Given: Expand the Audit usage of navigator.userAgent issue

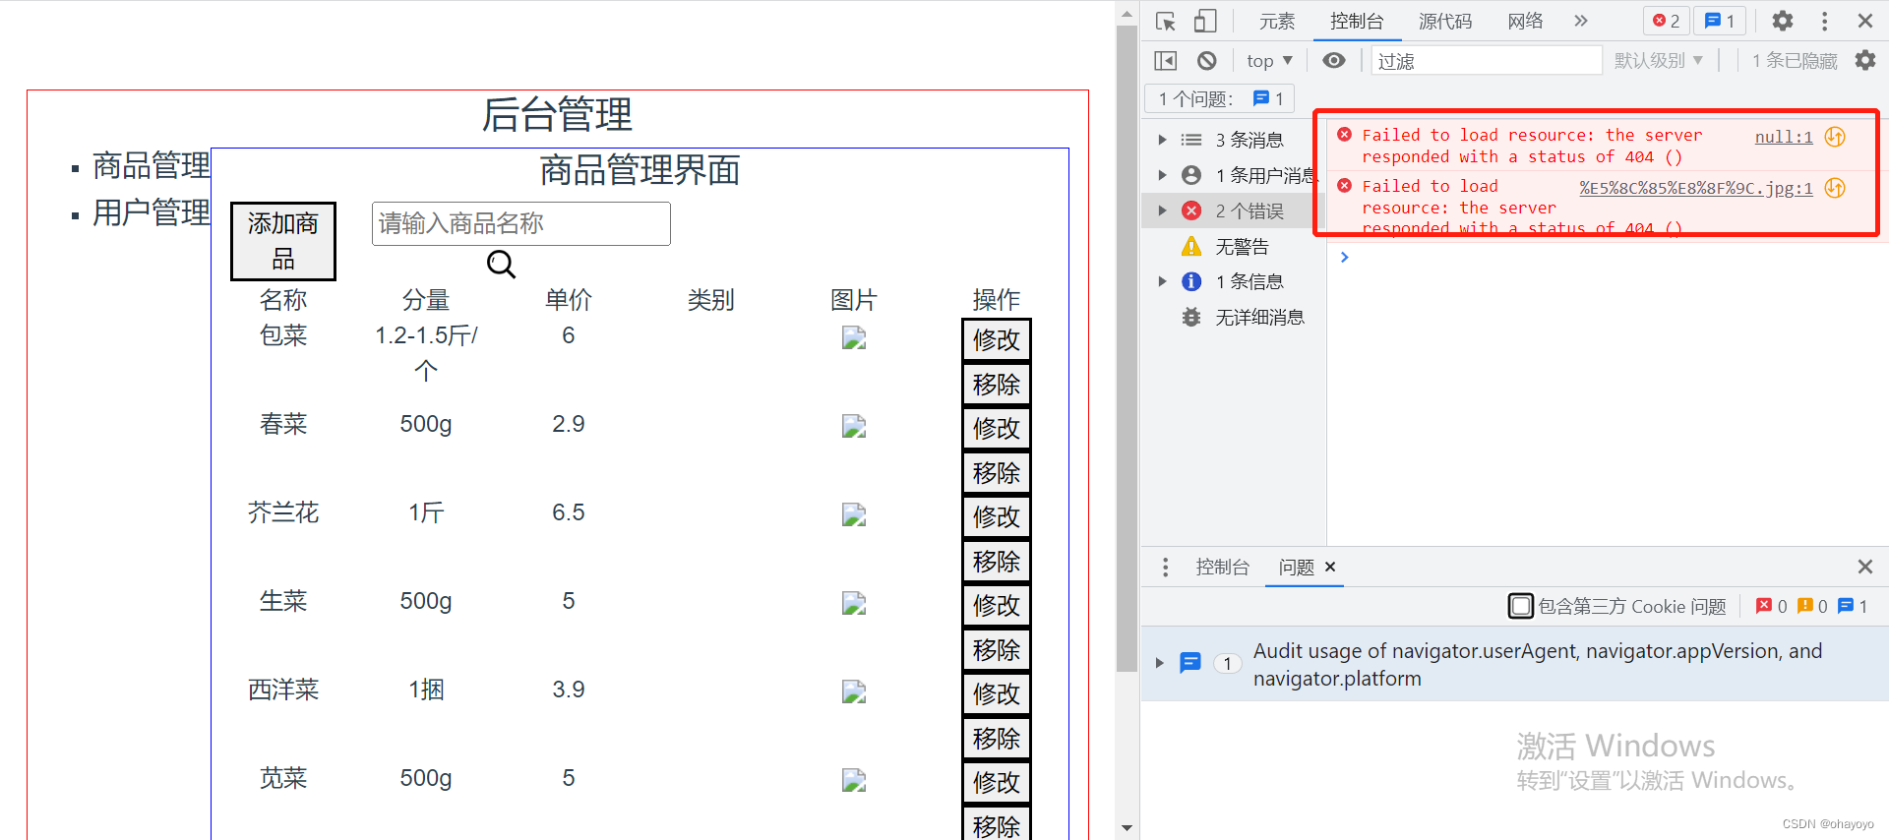Looking at the screenshot, I should [1160, 663].
